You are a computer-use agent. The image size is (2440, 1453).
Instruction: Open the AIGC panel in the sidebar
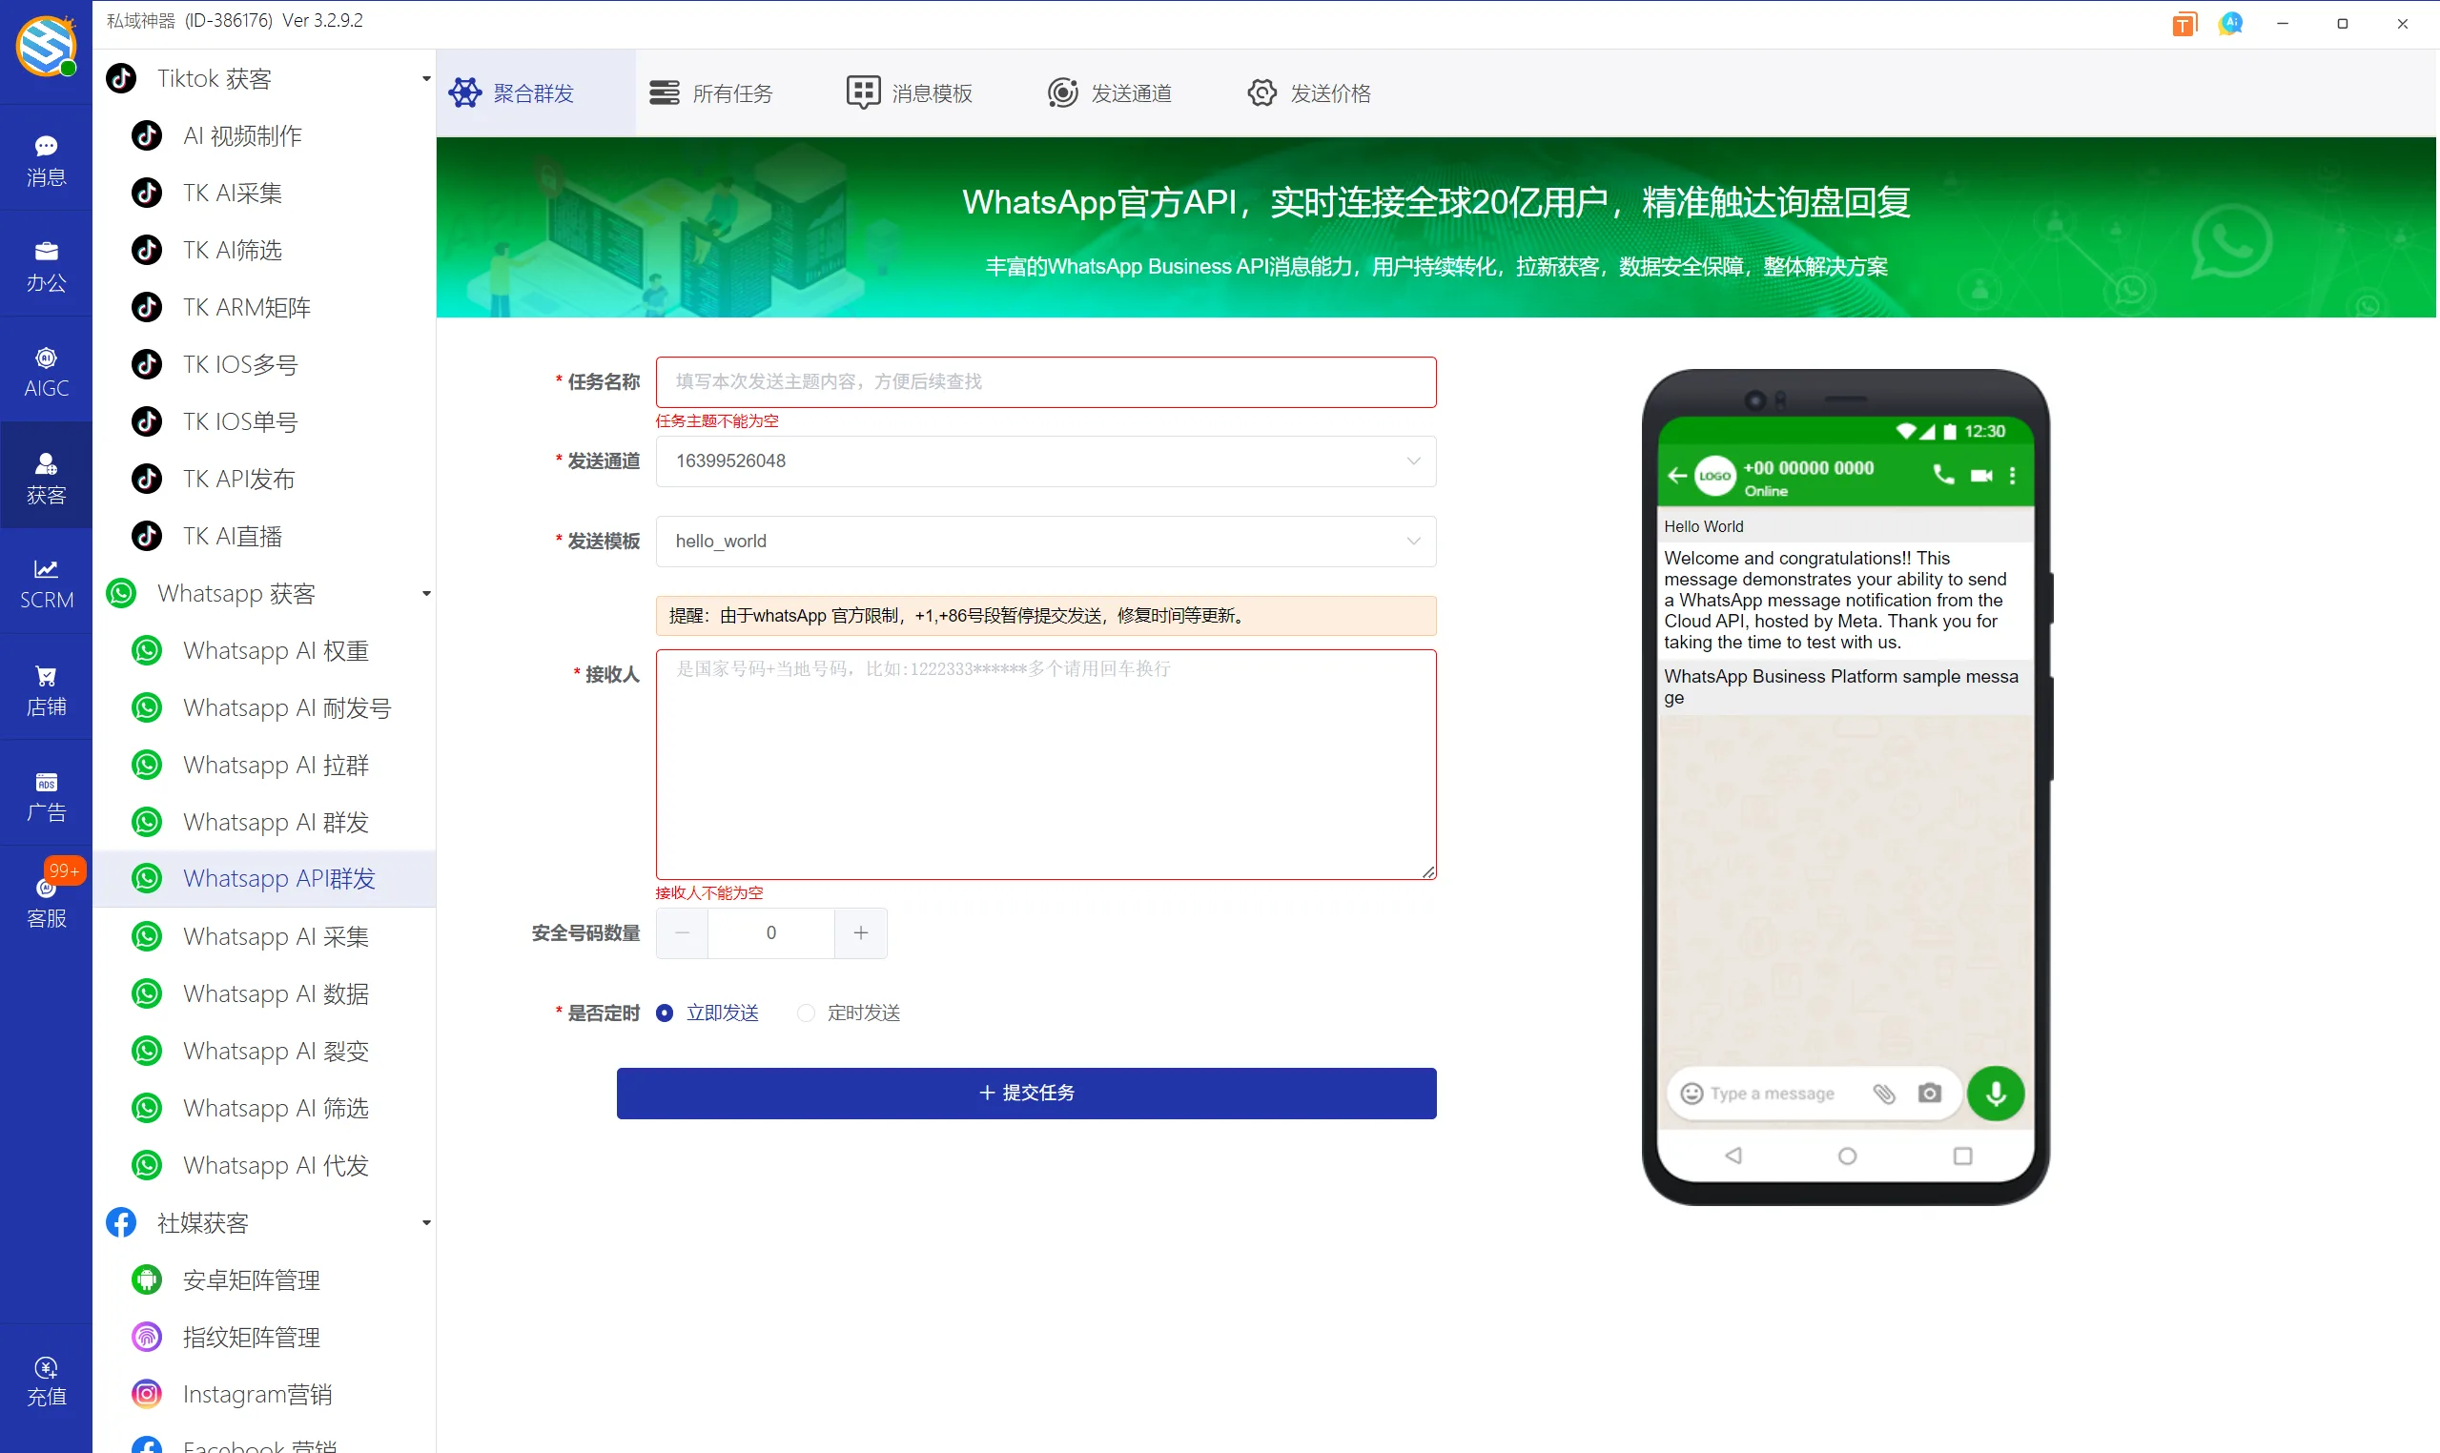[45, 370]
